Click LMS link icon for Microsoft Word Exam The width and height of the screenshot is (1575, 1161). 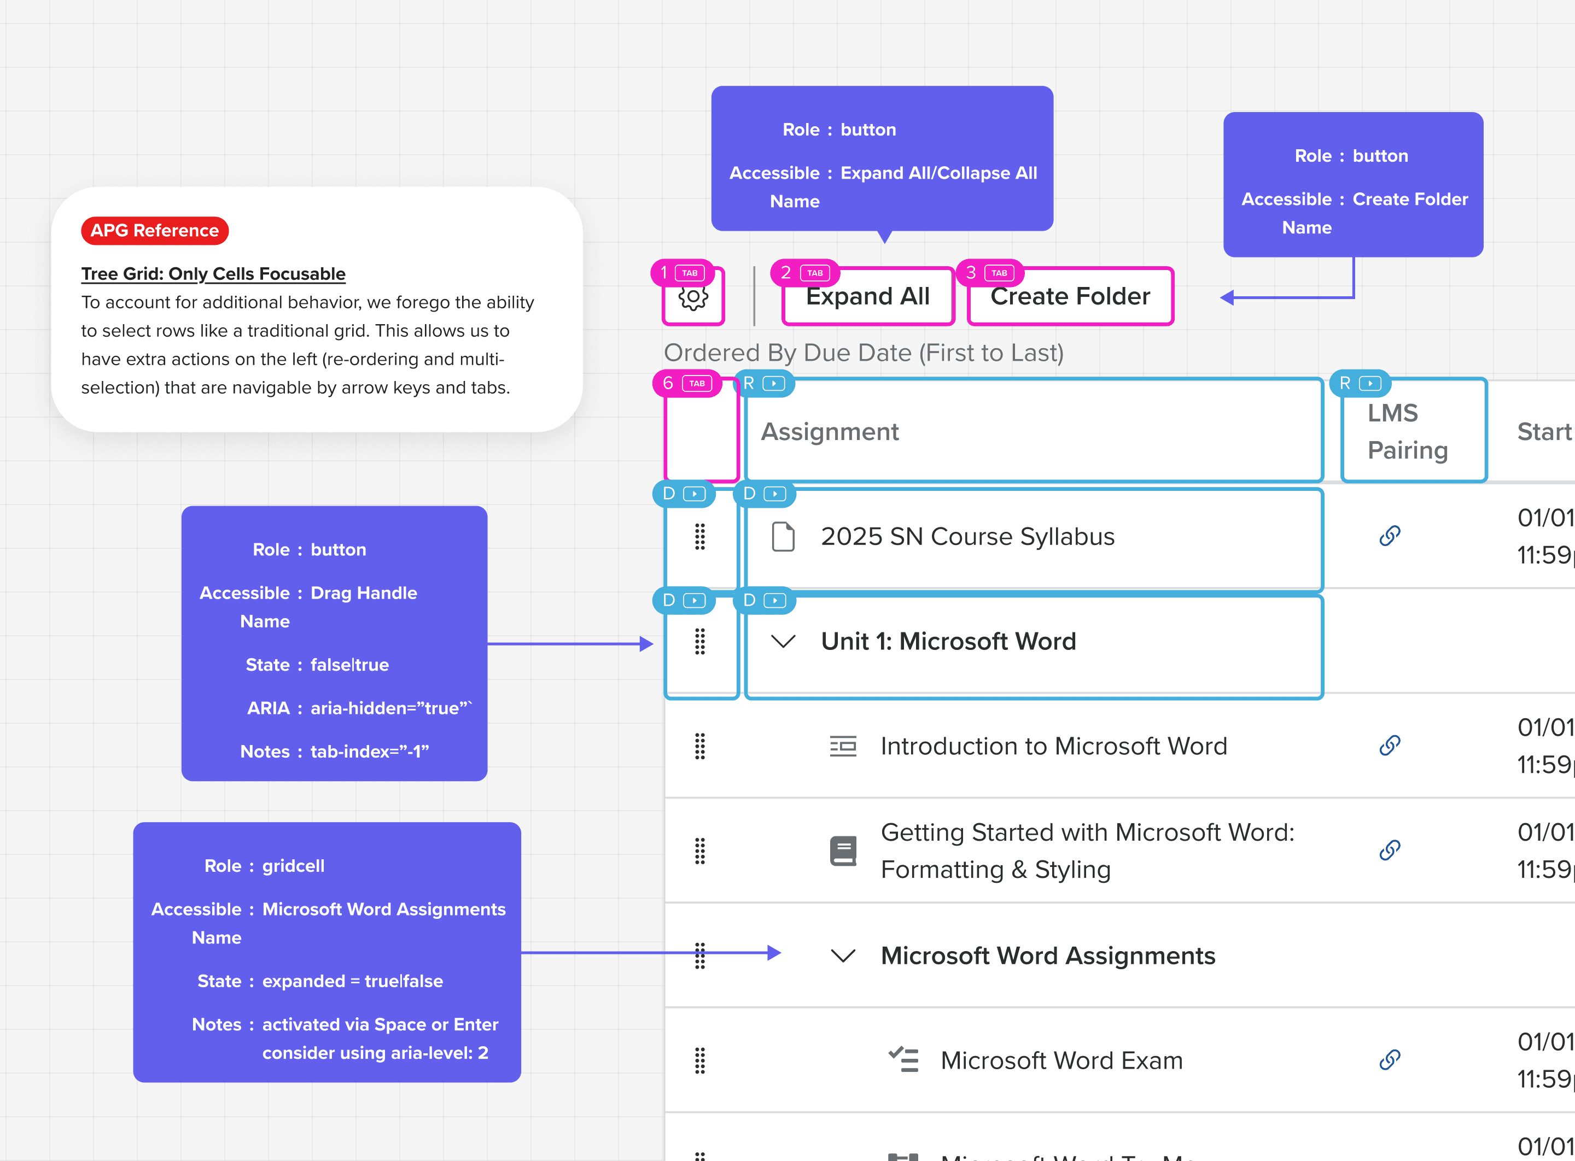click(1390, 1059)
